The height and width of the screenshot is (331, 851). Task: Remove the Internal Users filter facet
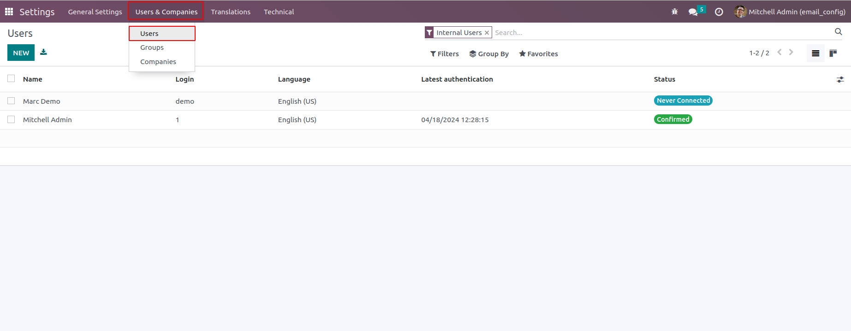point(487,33)
